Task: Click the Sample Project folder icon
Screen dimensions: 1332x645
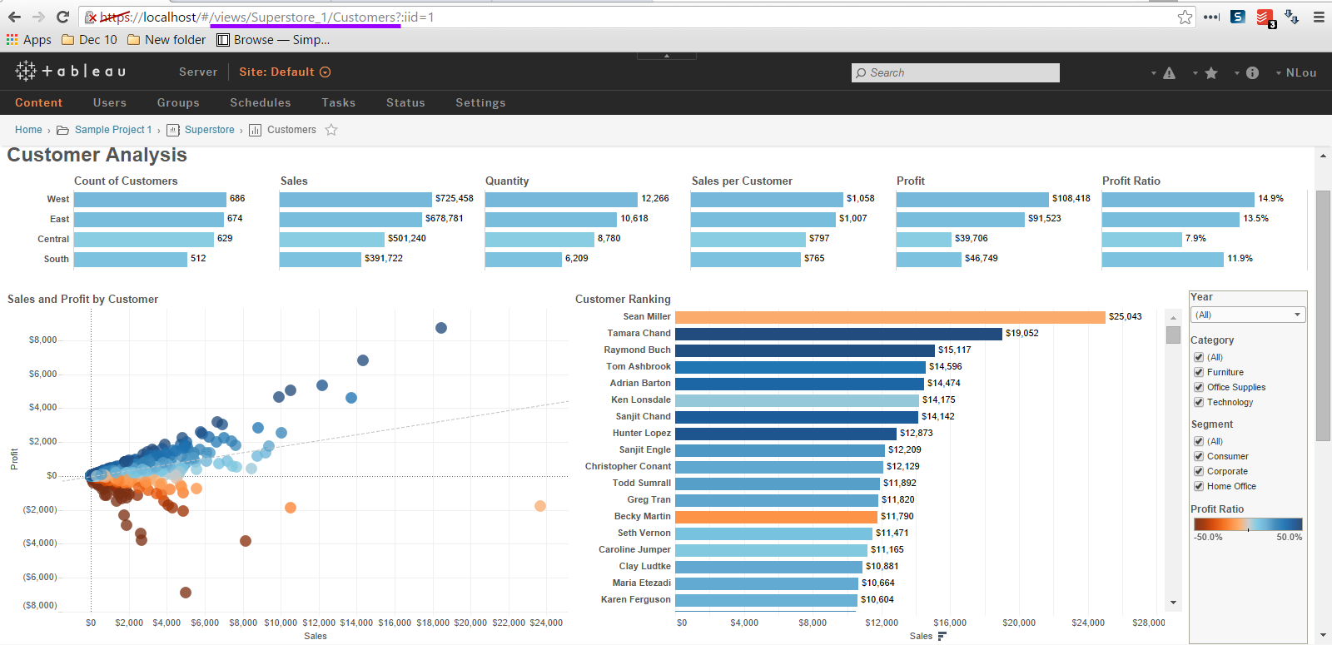Action: click(x=62, y=130)
